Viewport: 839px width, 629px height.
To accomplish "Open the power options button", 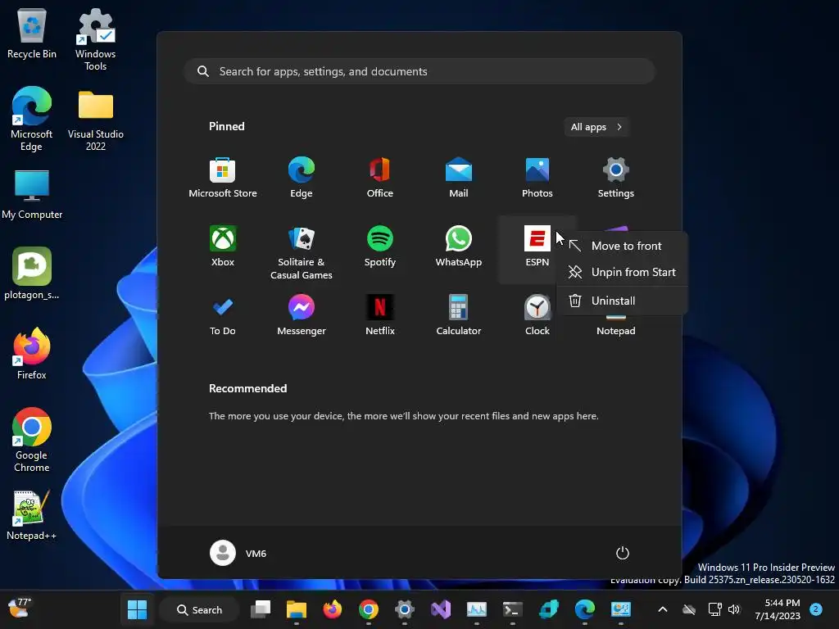I will pos(623,553).
